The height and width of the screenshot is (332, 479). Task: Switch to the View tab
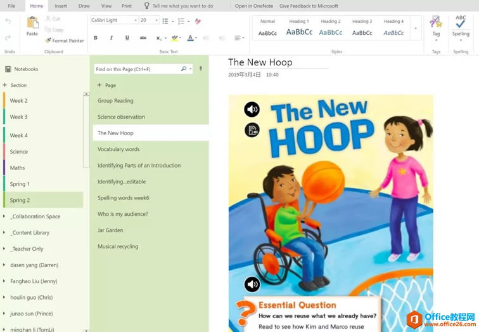(x=106, y=6)
